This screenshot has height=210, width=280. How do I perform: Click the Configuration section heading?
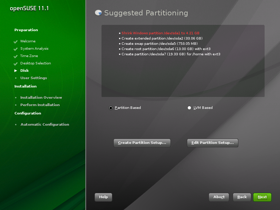tap(28, 113)
